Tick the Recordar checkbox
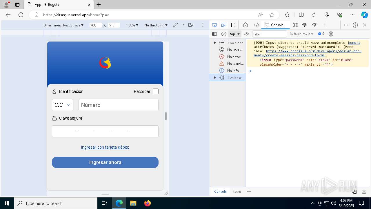Image resolution: width=371 pixels, height=209 pixels. click(x=156, y=91)
